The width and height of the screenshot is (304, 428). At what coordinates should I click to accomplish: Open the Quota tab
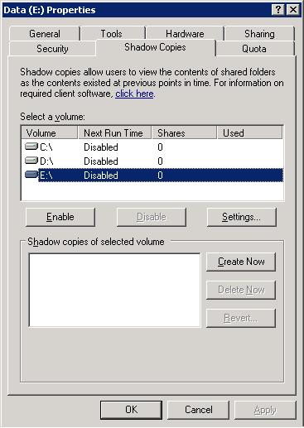pyautogui.click(x=254, y=49)
